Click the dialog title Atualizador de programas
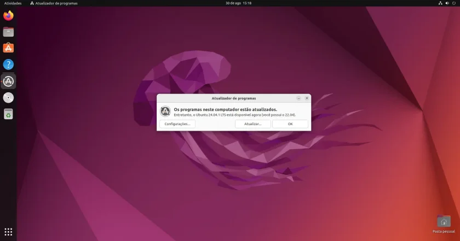460x241 pixels. pyautogui.click(x=234, y=98)
